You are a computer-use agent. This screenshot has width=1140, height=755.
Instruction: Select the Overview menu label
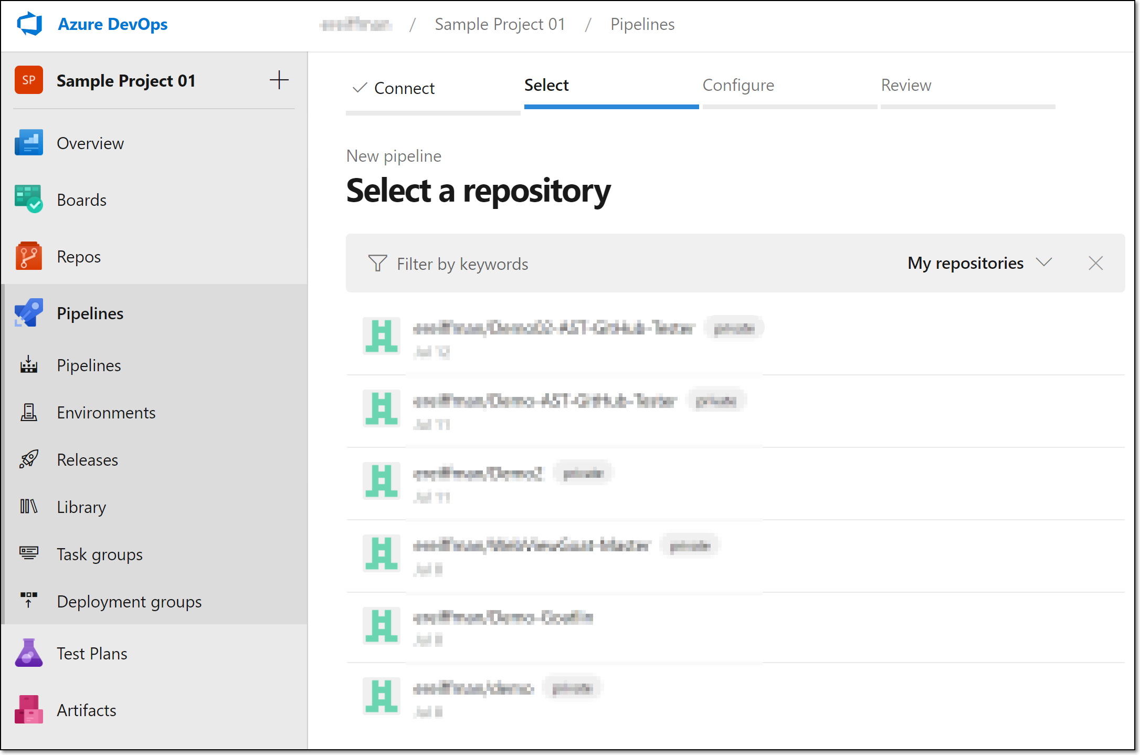90,143
